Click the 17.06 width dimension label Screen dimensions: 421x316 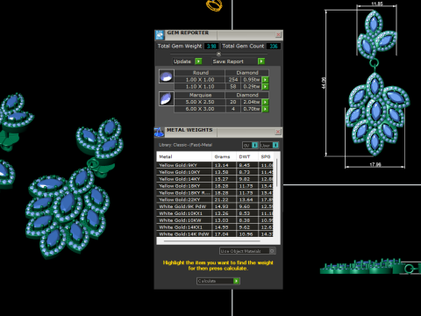coord(375,164)
